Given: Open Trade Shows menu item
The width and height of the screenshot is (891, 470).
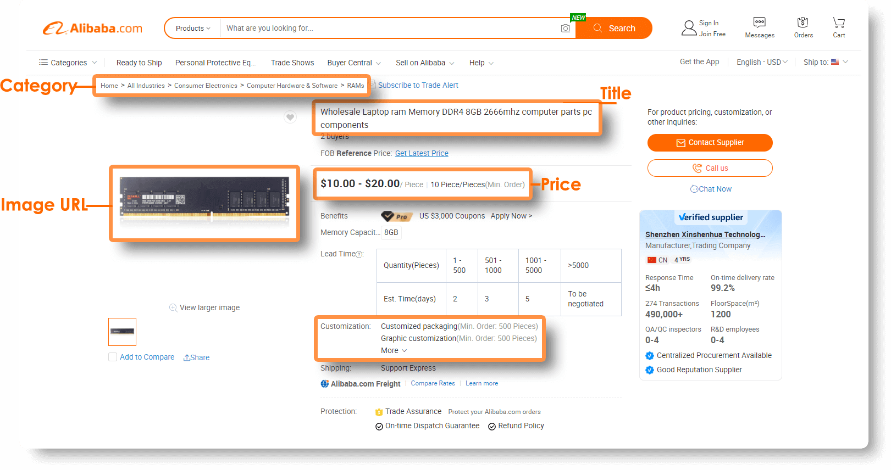Looking at the screenshot, I should (292, 63).
